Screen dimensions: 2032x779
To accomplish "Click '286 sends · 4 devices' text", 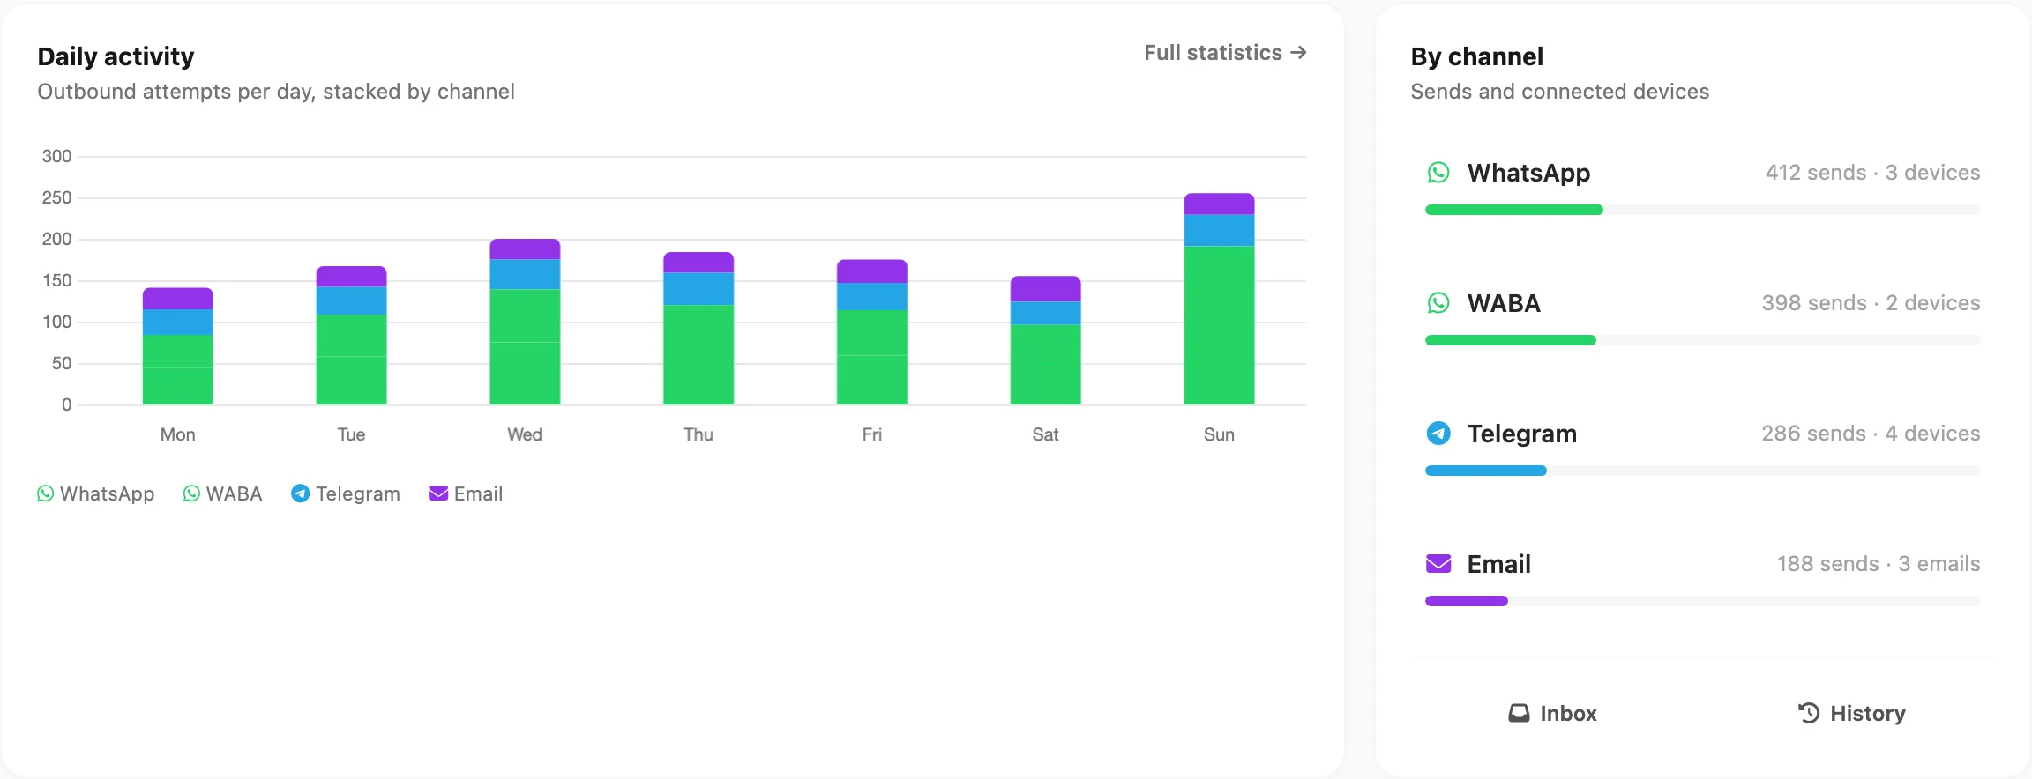I will [1871, 434].
